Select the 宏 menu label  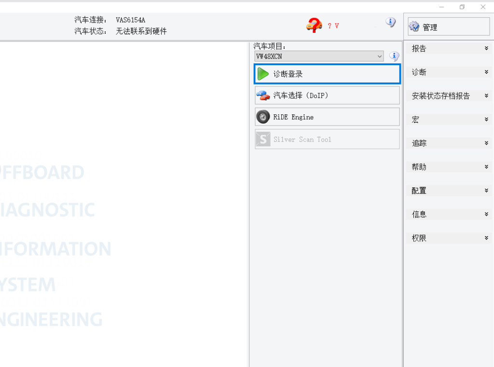[x=415, y=119]
